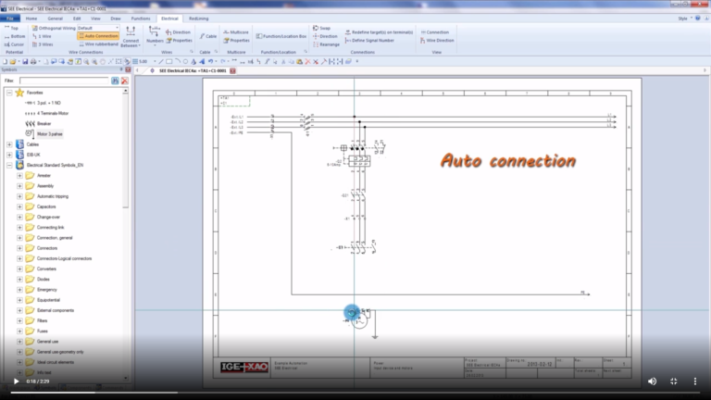The height and width of the screenshot is (400, 711).
Task: Expand the Cables library node
Action: pyautogui.click(x=9, y=144)
